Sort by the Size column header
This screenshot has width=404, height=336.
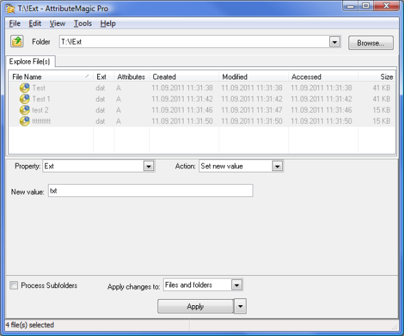click(376, 77)
